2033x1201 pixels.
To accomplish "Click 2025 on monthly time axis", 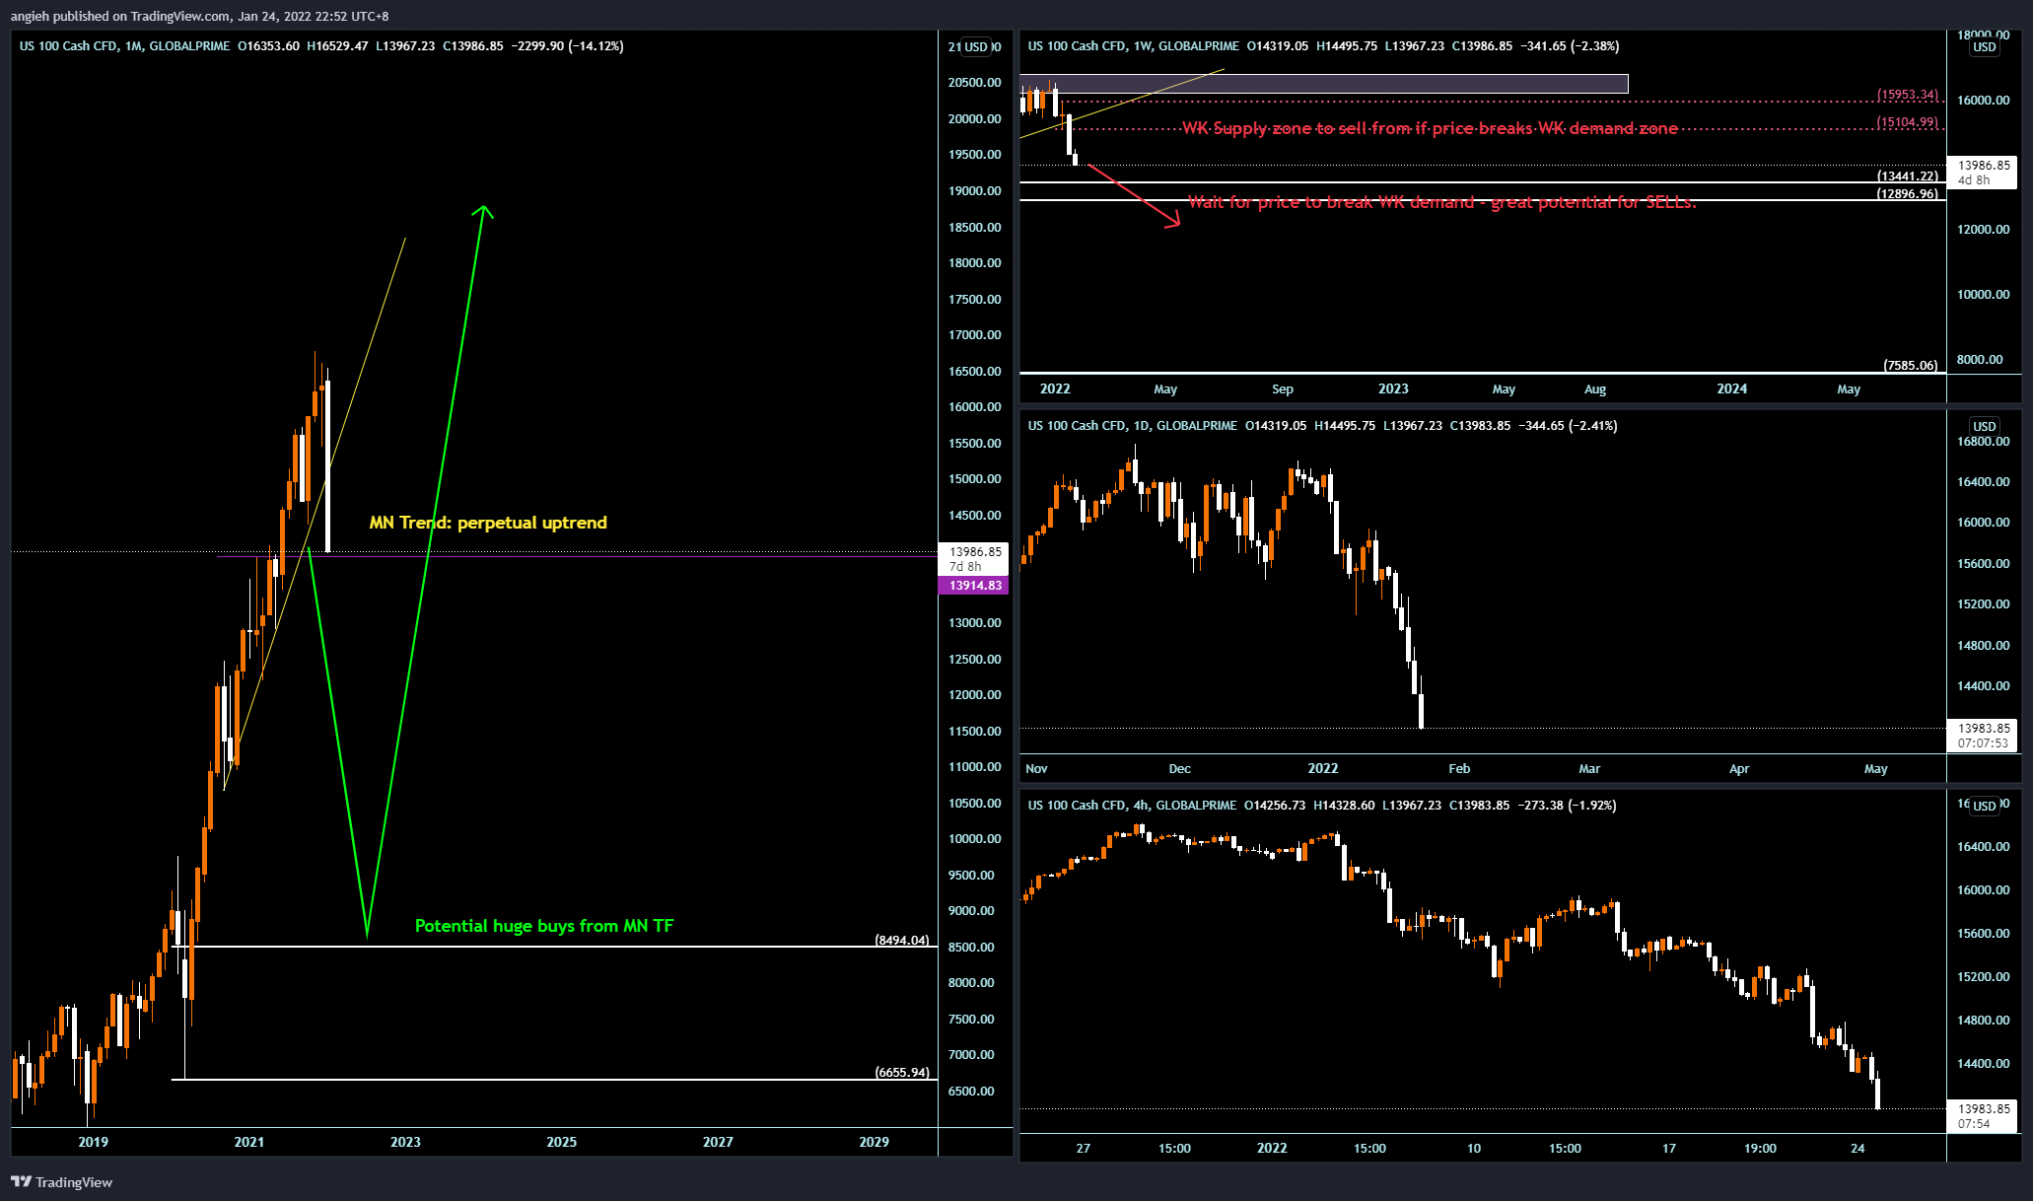I will [x=562, y=1142].
